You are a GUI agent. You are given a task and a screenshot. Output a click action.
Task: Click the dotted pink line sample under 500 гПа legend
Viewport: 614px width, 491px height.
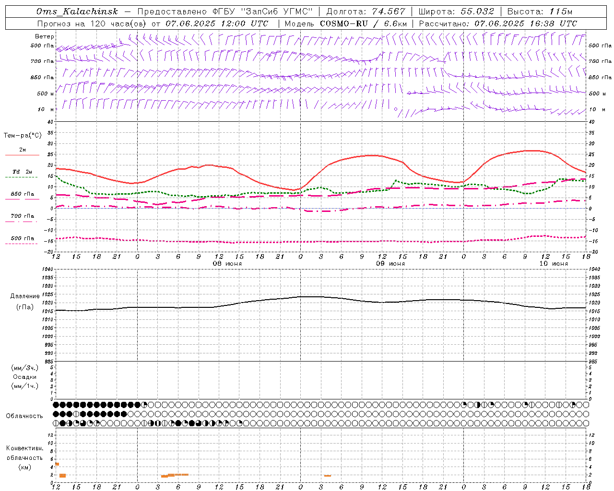point(22,244)
